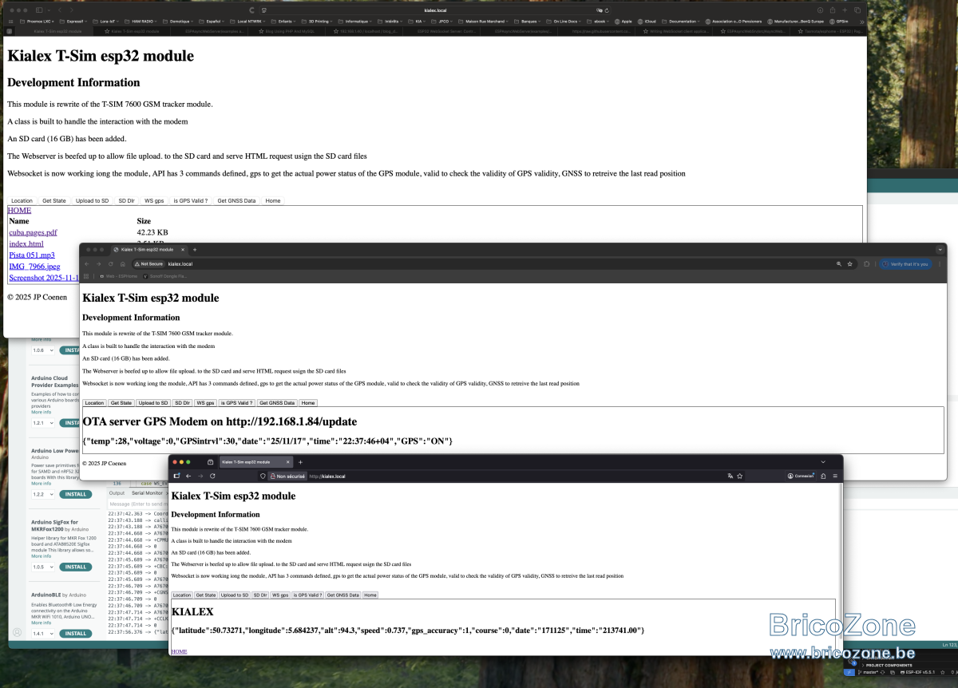
Task: Click Get State in the Safari page
Action: pyautogui.click(x=54, y=200)
